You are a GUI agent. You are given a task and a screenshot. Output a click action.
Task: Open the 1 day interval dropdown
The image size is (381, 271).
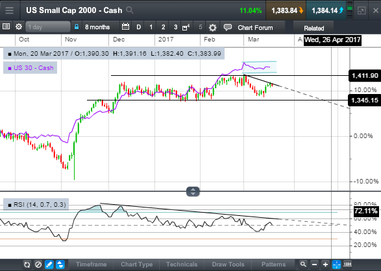48,27
